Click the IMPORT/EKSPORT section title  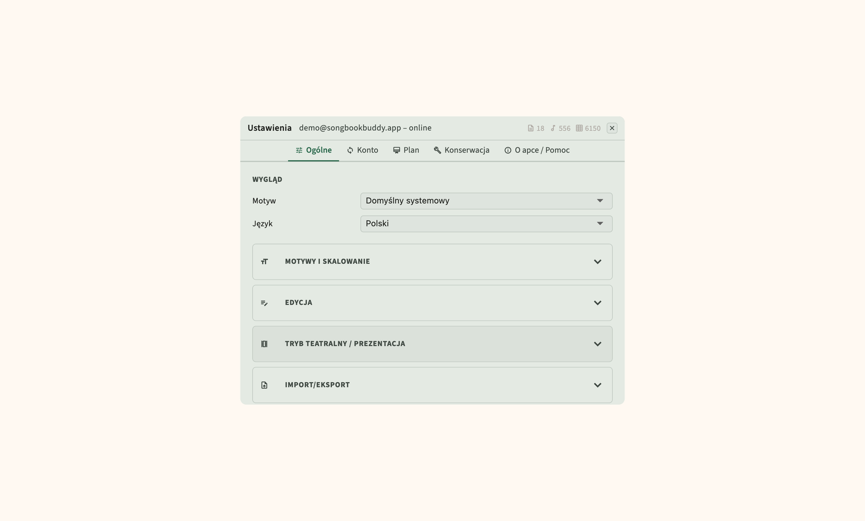point(317,385)
